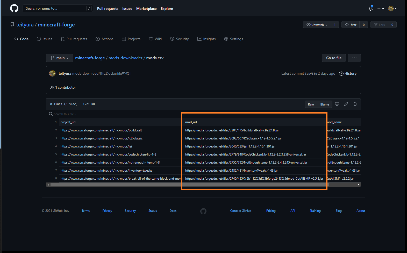Click the footer GitHub octocat logo
Screen dimensions: 407x253
pos(203,211)
